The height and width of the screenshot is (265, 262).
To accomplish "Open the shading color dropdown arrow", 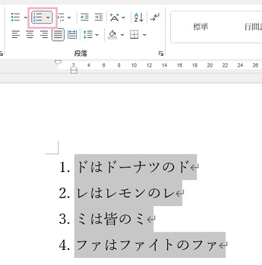I will point(122,35).
